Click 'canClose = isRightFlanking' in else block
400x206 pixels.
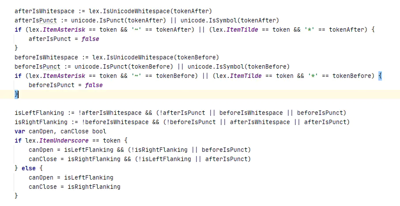(x=75, y=187)
